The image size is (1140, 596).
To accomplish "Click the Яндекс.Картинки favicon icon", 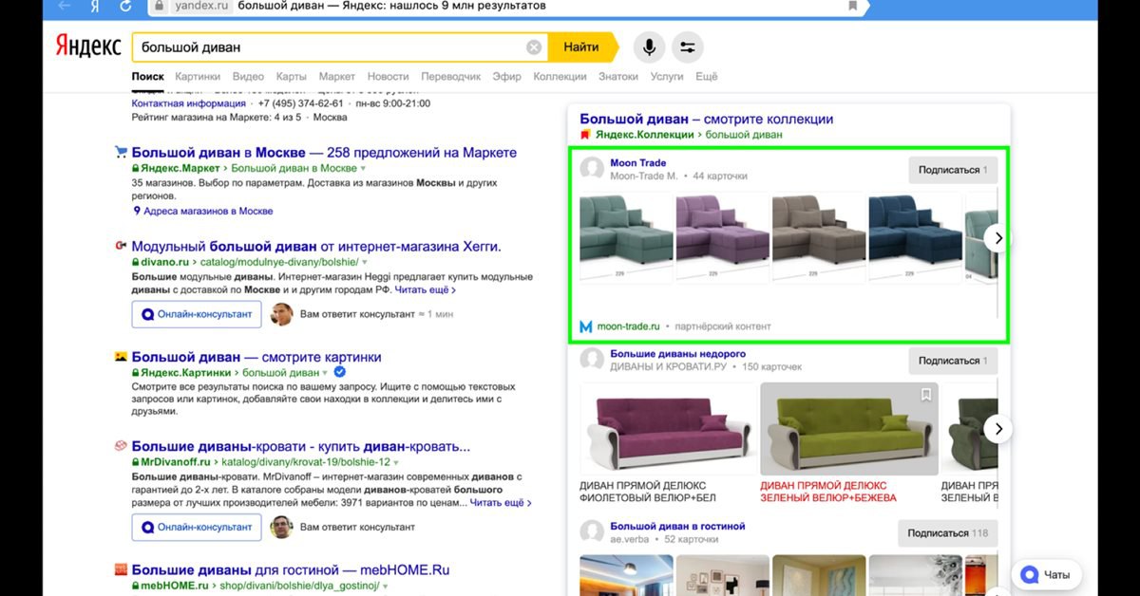I will coord(121,358).
